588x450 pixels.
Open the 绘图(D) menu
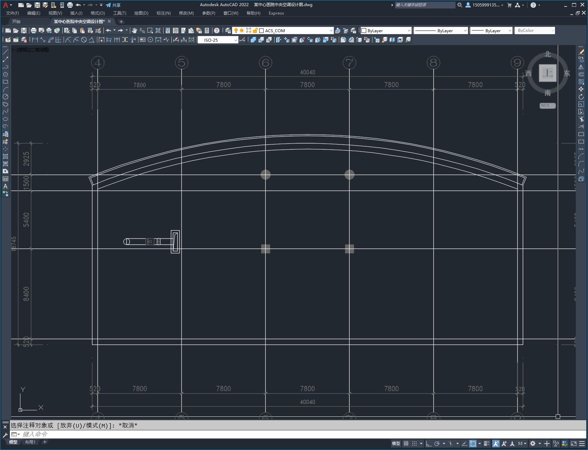coord(141,13)
